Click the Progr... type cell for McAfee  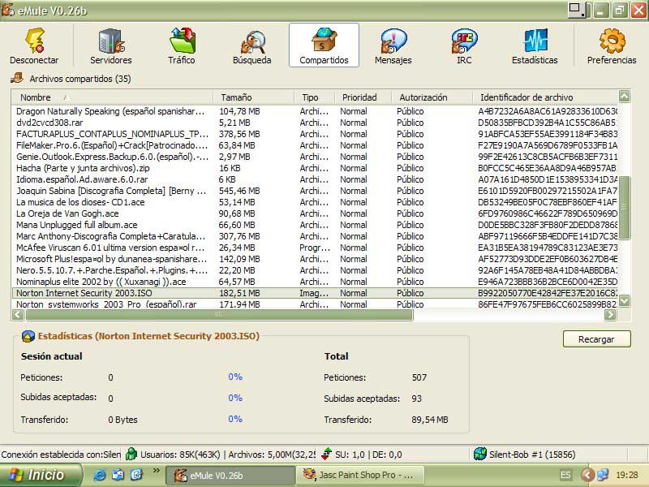315,248
